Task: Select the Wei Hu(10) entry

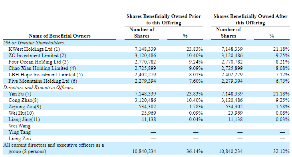Action: [x=21, y=113]
